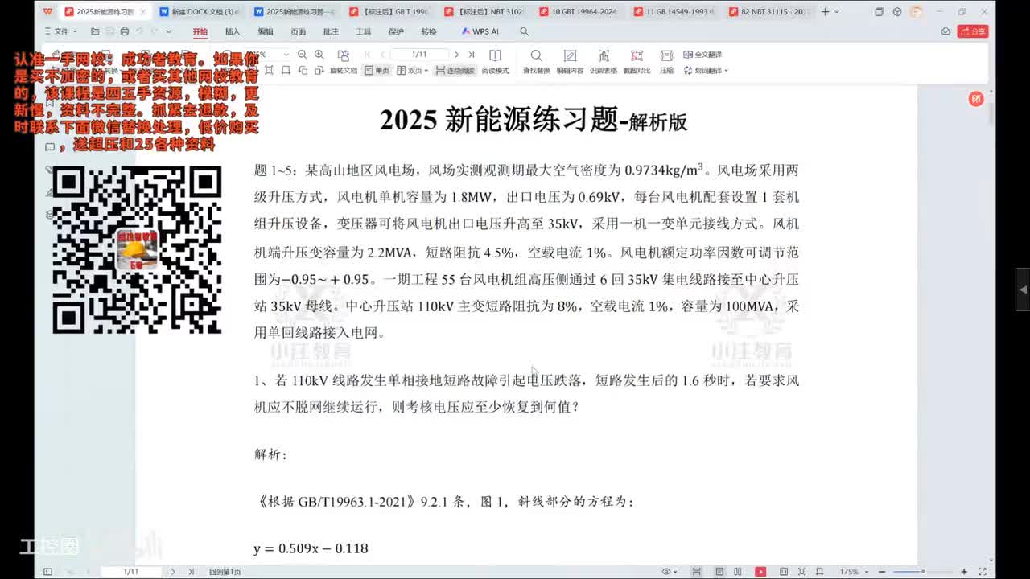
Task: Select the 转换 ribbon tab
Action: (429, 31)
